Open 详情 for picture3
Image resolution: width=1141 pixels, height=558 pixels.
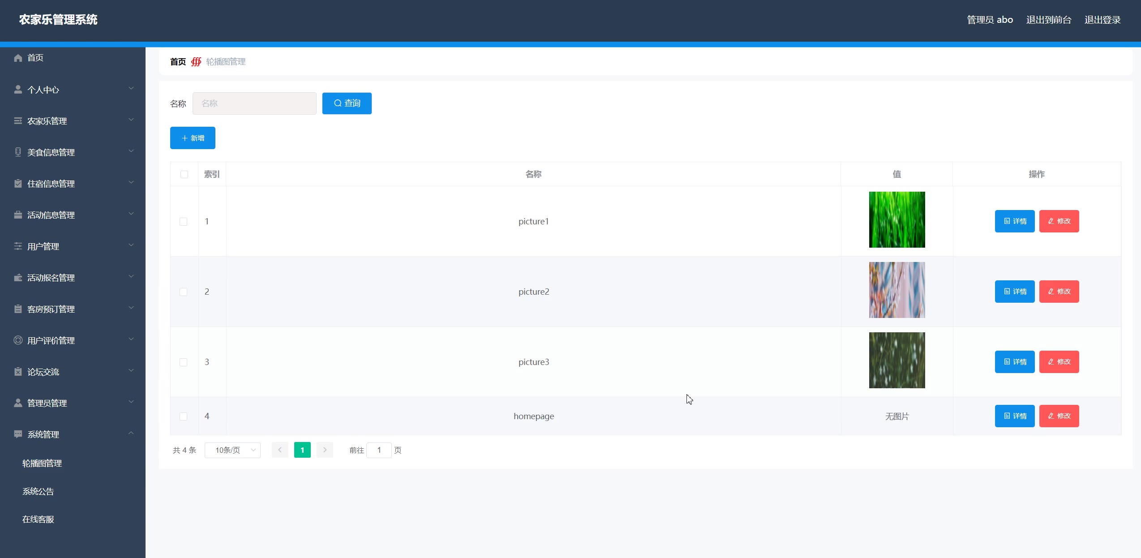(x=1015, y=362)
